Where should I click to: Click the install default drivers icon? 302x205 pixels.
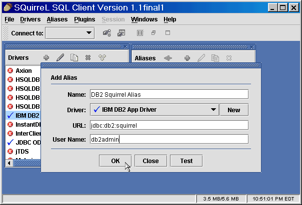point(102,57)
